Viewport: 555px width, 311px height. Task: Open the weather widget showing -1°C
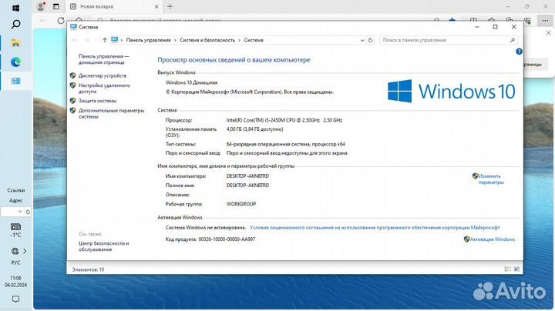(x=15, y=230)
